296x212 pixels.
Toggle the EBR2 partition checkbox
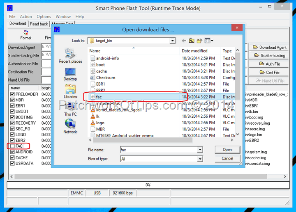[12, 140]
